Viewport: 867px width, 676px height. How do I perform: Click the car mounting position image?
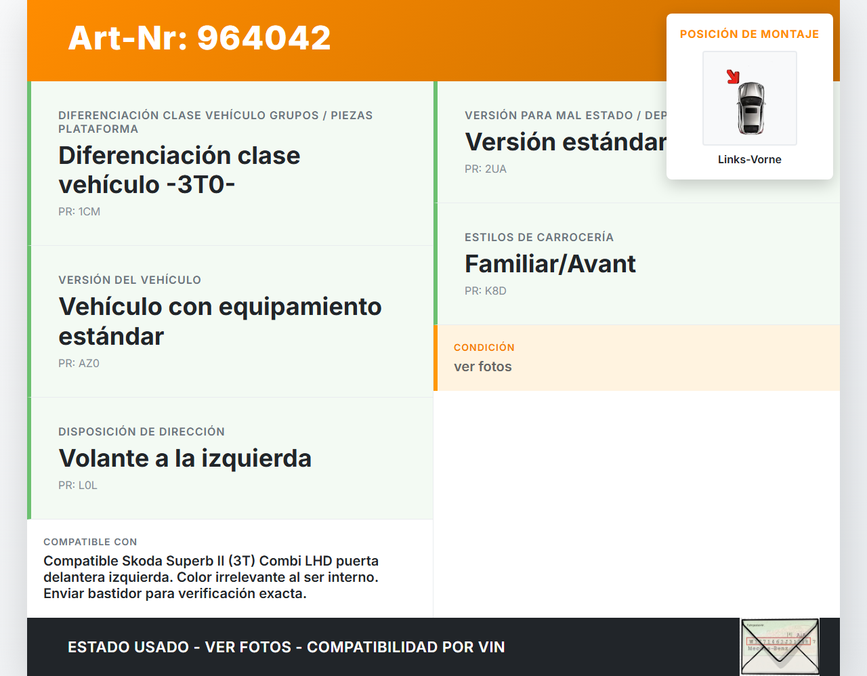[750, 98]
